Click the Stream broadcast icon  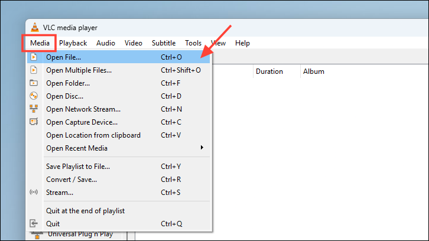pyautogui.click(x=34, y=193)
